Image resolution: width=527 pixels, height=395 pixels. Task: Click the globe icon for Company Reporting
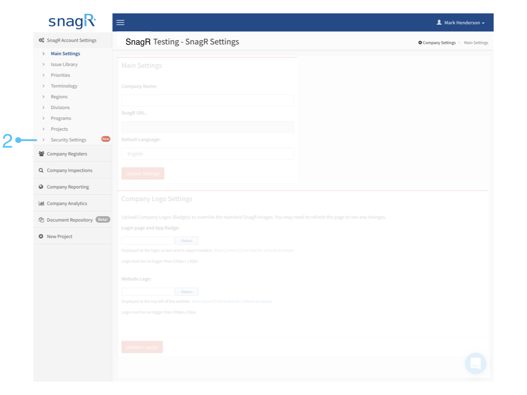coord(41,187)
